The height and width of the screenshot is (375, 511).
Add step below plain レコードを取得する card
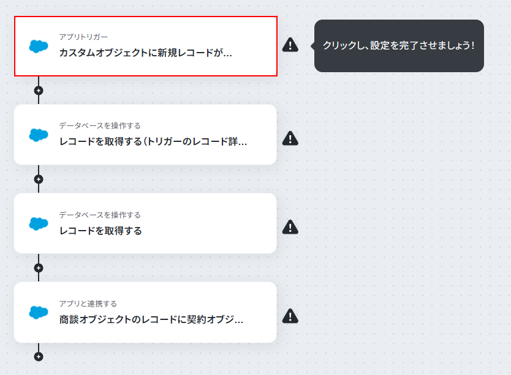click(39, 268)
